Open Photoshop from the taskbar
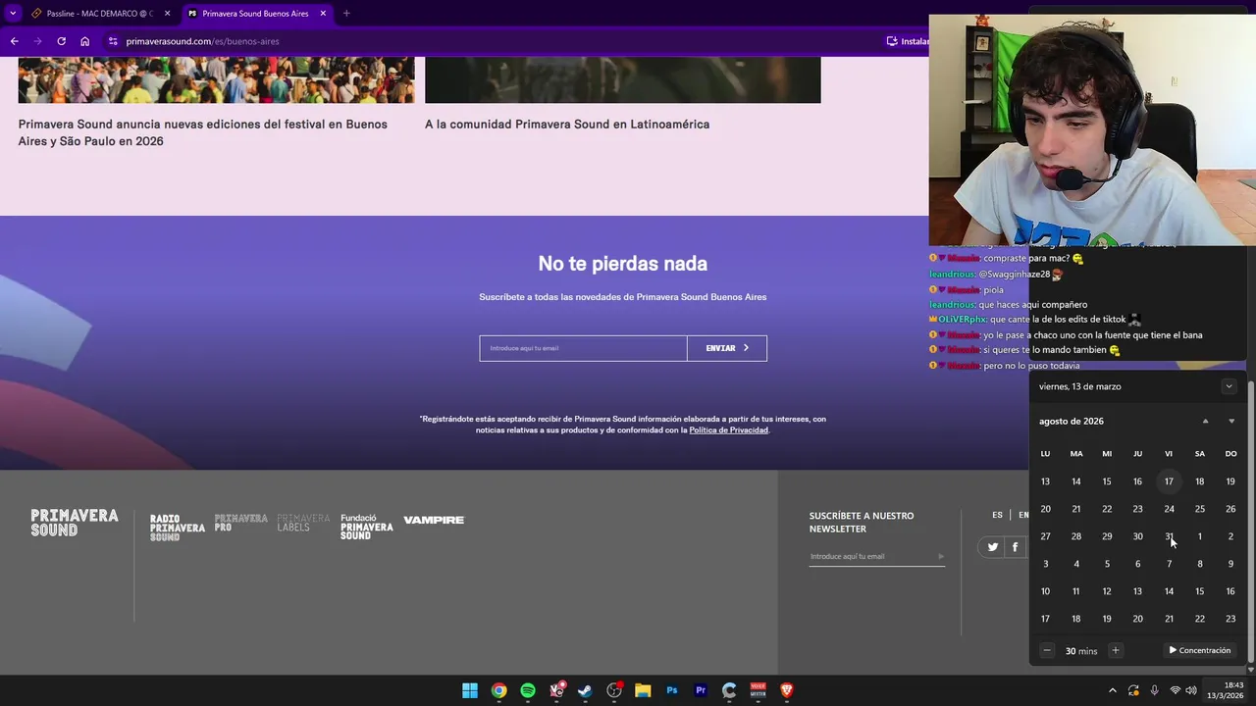This screenshot has width=1256, height=706. pos(671,690)
